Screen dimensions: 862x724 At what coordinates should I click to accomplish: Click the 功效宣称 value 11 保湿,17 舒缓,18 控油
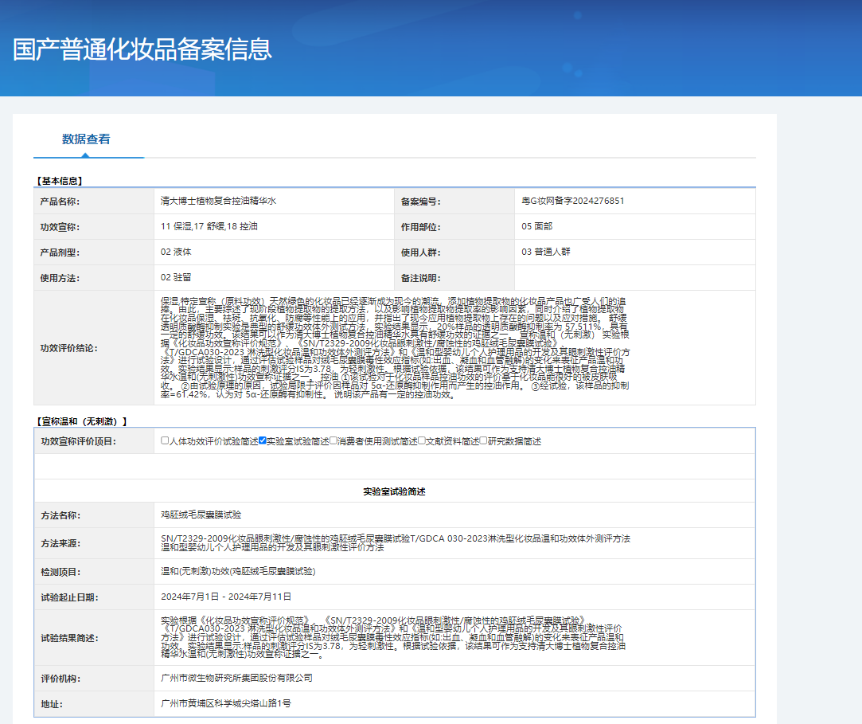click(x=209, y=226)
